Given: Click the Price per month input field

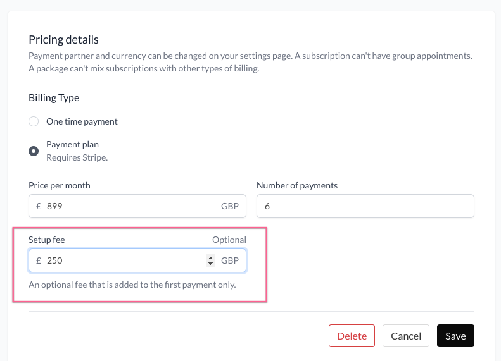Looking at the screenshot, I should 127,206.
